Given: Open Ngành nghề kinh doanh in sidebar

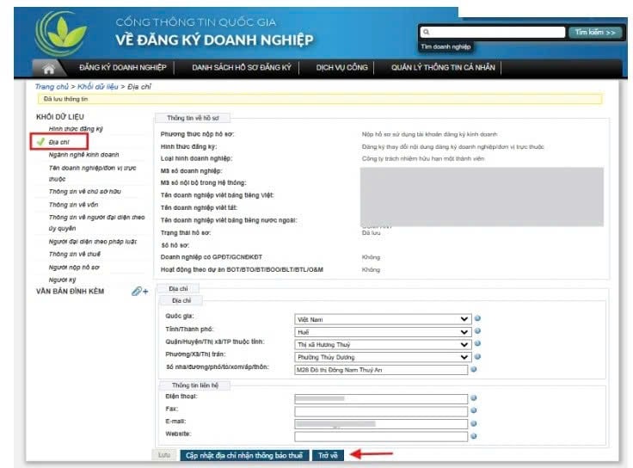Looking at the screenshot, I should [x=84, y=155].
